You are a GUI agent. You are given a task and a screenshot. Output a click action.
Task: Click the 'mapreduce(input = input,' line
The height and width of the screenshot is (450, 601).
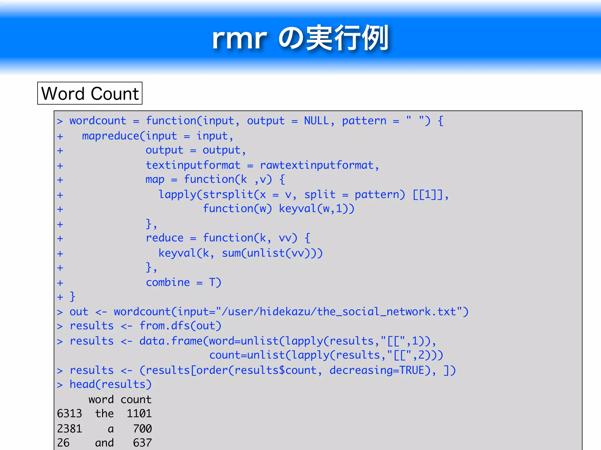pos(145,136)
